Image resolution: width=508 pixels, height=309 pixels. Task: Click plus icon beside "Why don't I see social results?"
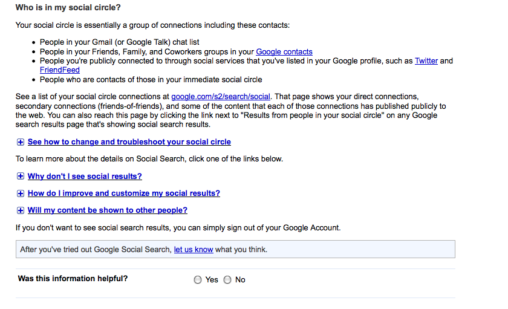point(21,176)
